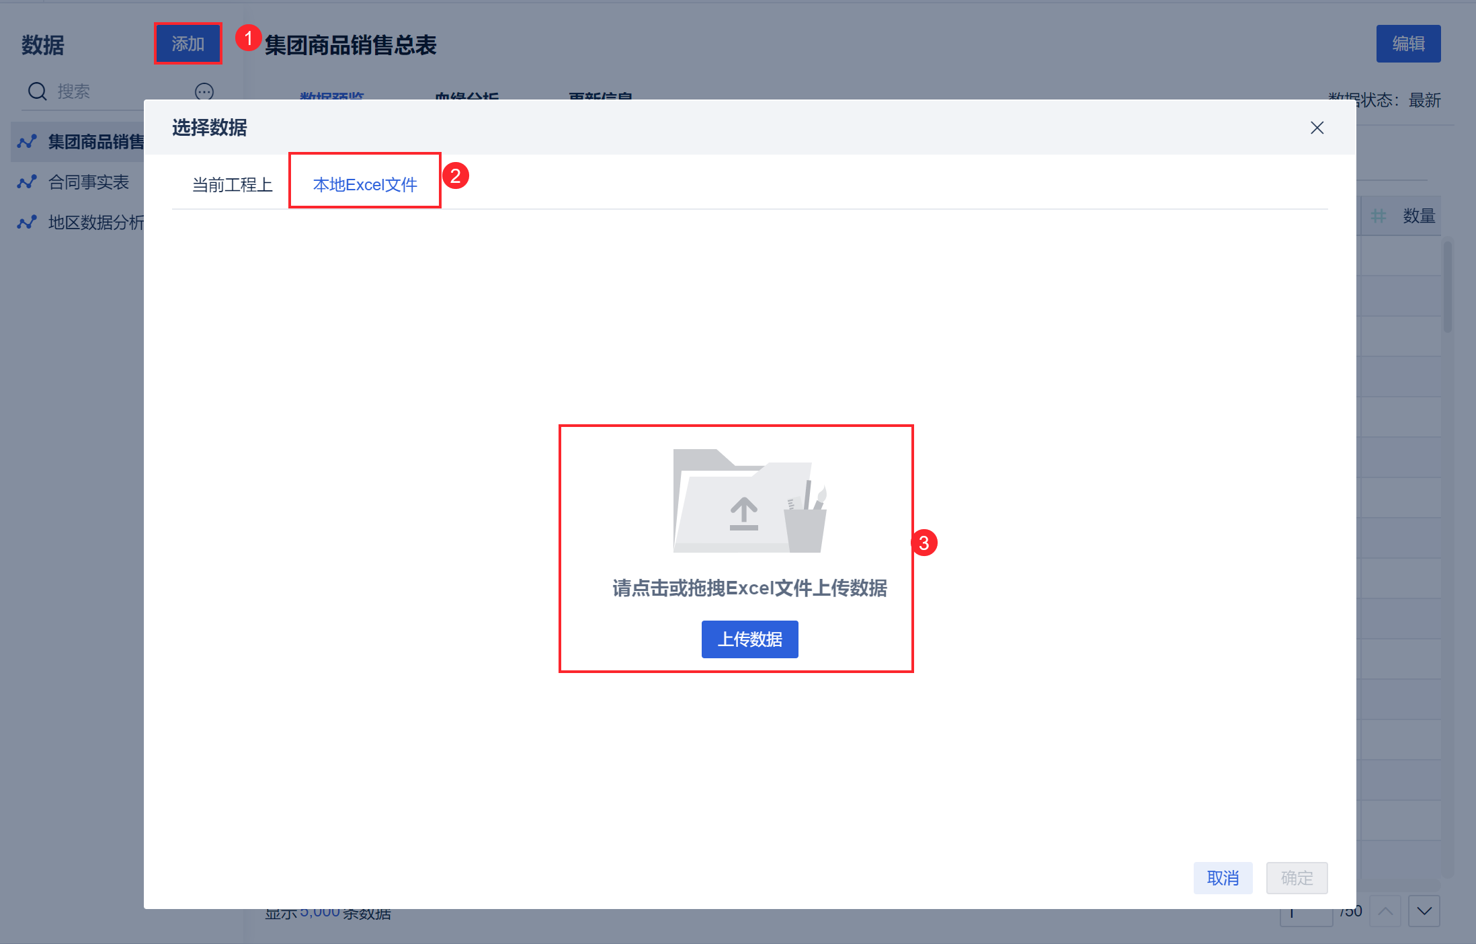Click the 编辑 button at top right

1408,44
